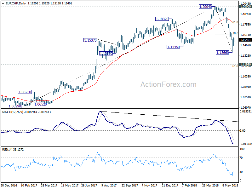Click the 61.8 Fibonacci label near 1.11980

tap(235, 66)
